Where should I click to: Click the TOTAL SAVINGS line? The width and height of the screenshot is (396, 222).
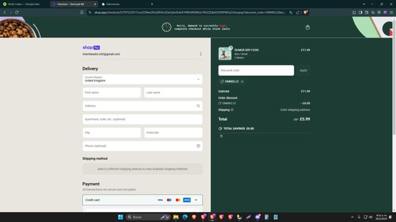[x=236, y=128]
